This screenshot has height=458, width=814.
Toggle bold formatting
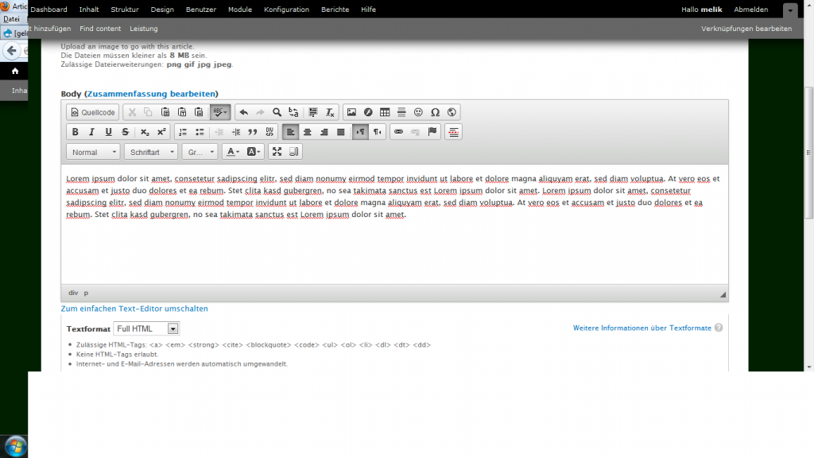(x=76, y=132)
